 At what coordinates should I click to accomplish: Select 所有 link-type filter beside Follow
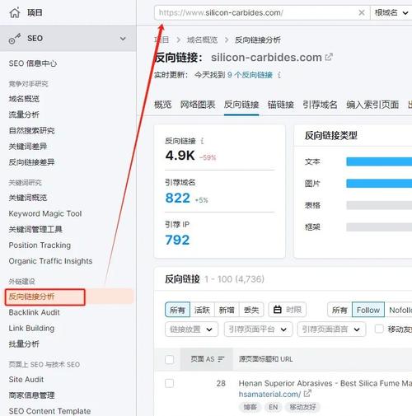click(339, 310)
